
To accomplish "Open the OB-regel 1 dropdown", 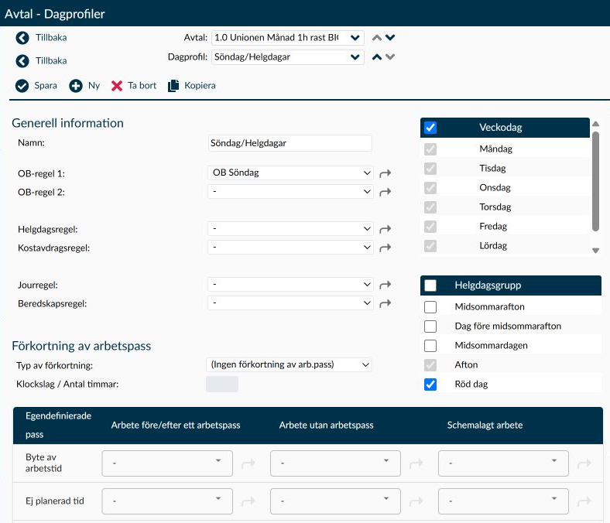I will 290,173.
